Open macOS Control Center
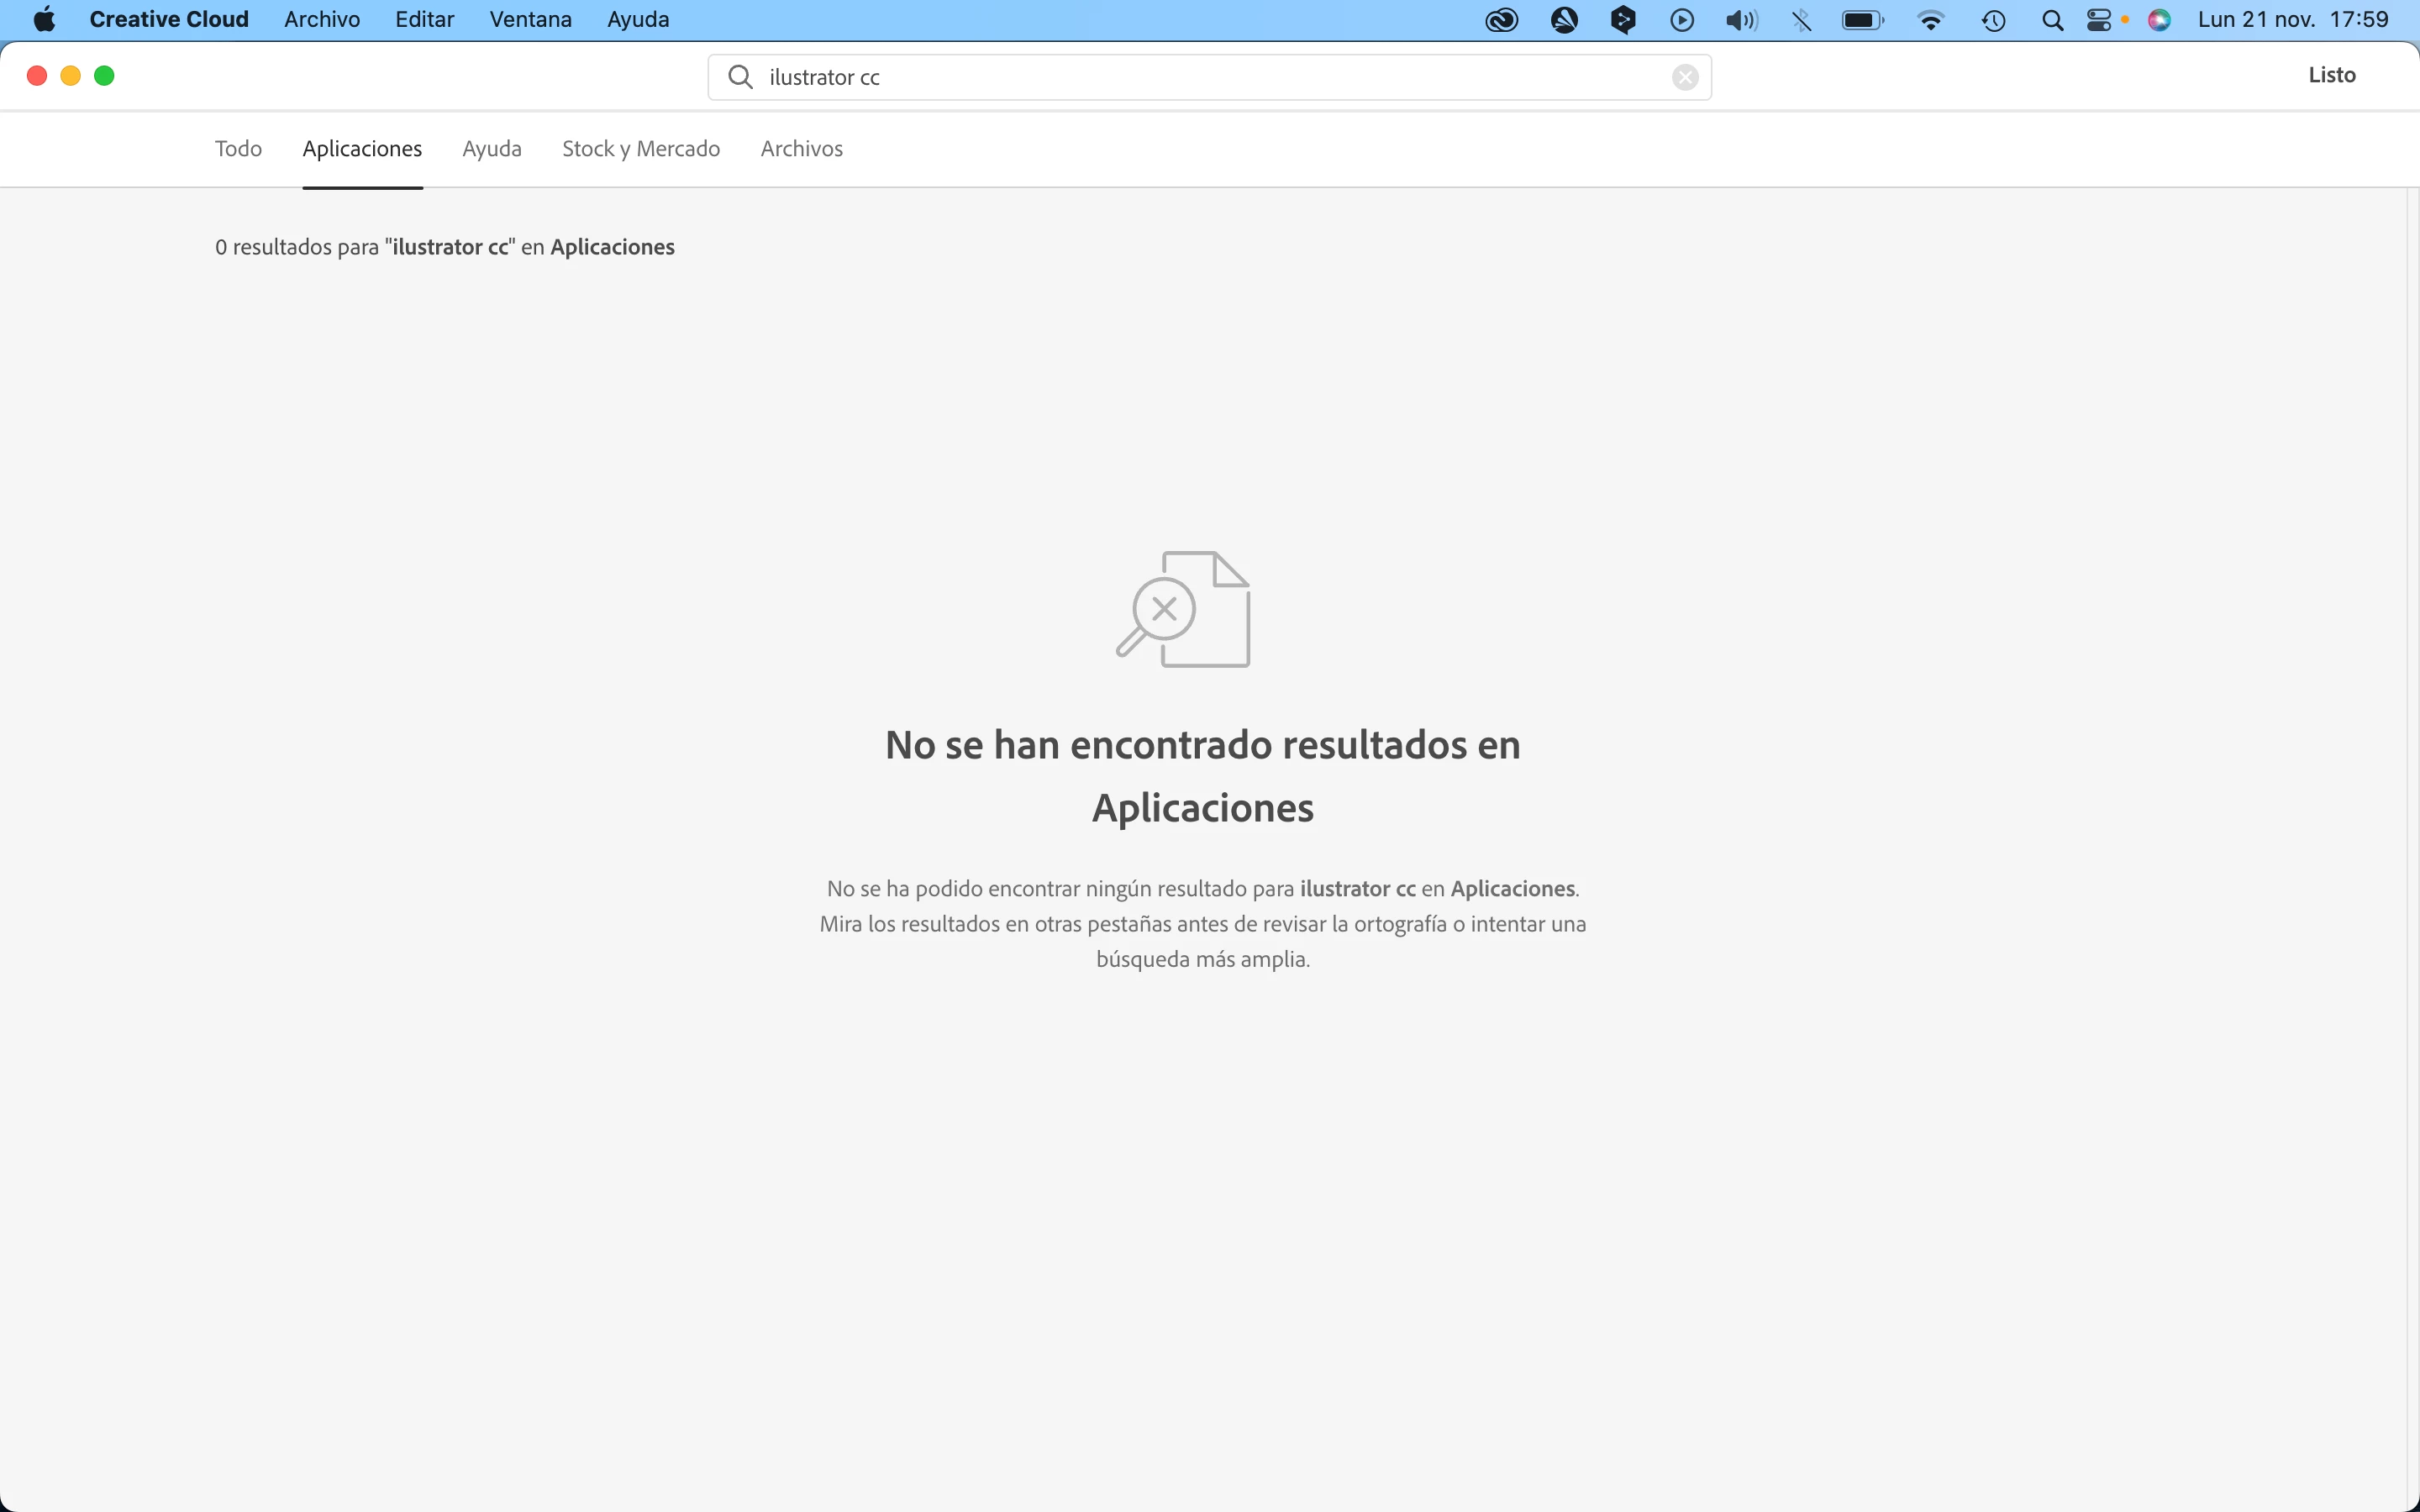Viewport: 2420px width, 1512px height. pyautogui.click(x=2099, y=20)
